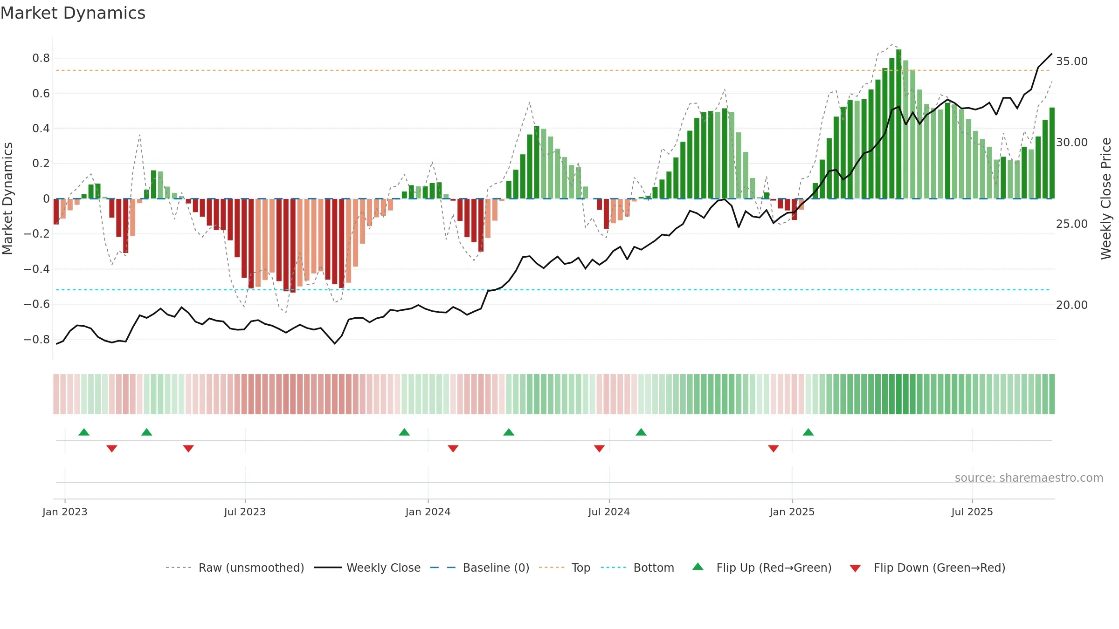1119x629 pixels.
Task: Toggle the Bottom legend entry
Action: click(637, 567)
